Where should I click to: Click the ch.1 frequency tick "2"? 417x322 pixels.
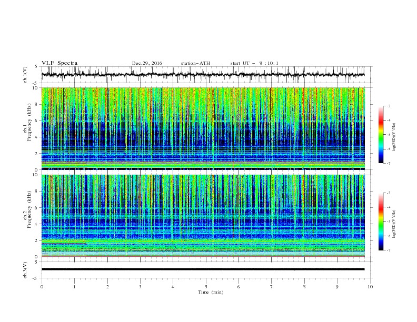pos(37,154)
